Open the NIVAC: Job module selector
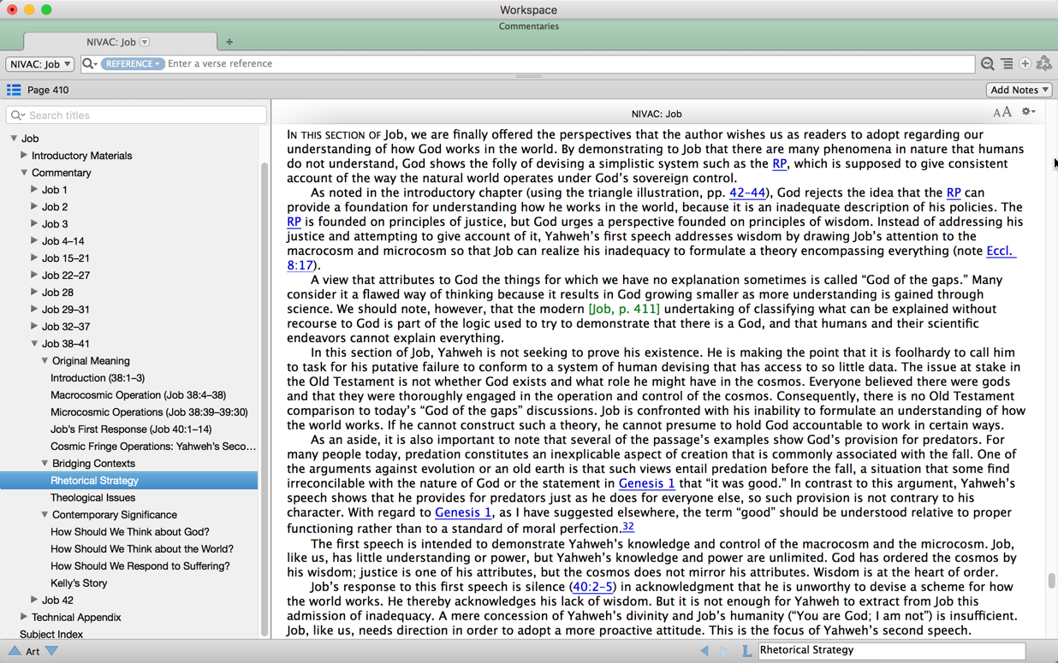 40,64
